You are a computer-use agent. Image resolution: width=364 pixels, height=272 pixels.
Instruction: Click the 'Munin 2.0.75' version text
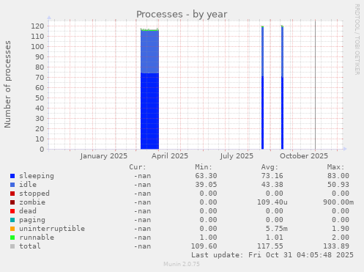pyautogui.click(x=182, y=264)
